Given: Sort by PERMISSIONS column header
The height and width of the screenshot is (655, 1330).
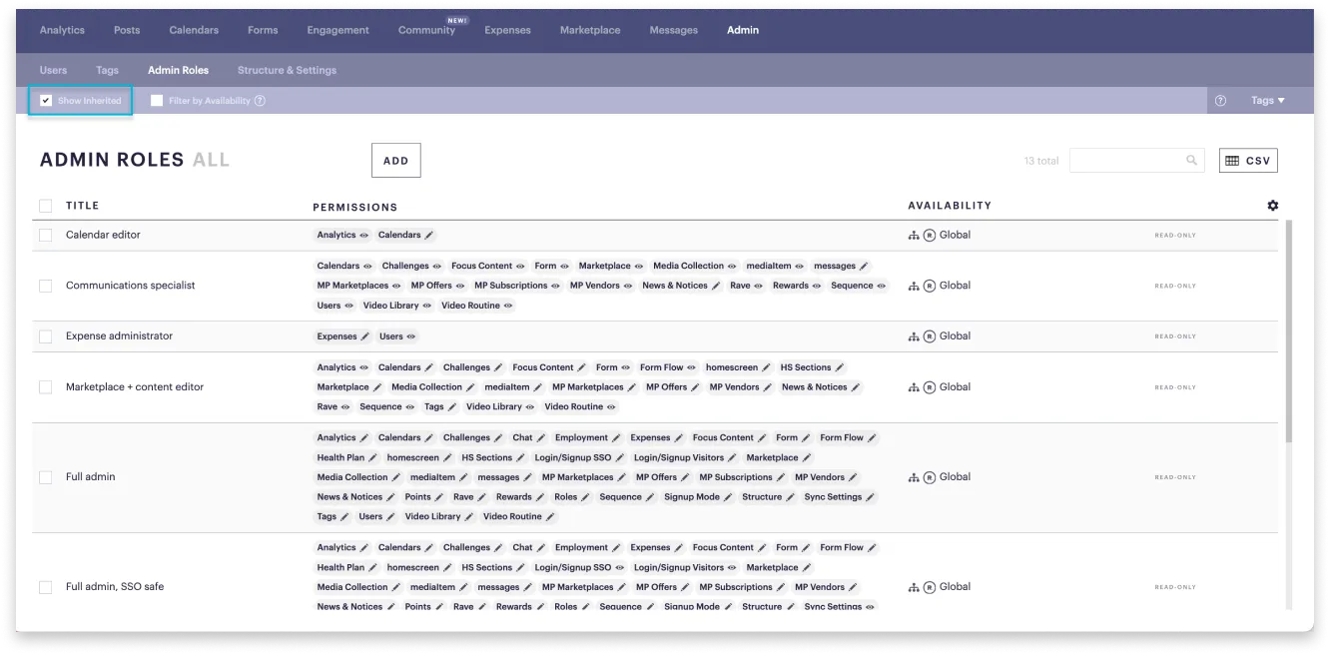Looking at the screenshot, I should [x=354, y=208].
